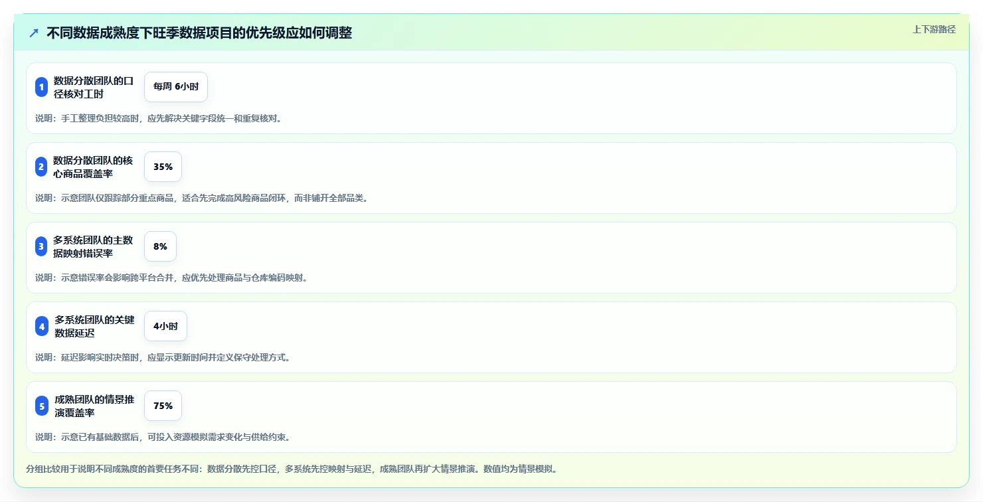Image resolution: width=983 pixels, height=502 pixels.
Task: Click the 上下游路径 label
Action: tap(934, 29)
